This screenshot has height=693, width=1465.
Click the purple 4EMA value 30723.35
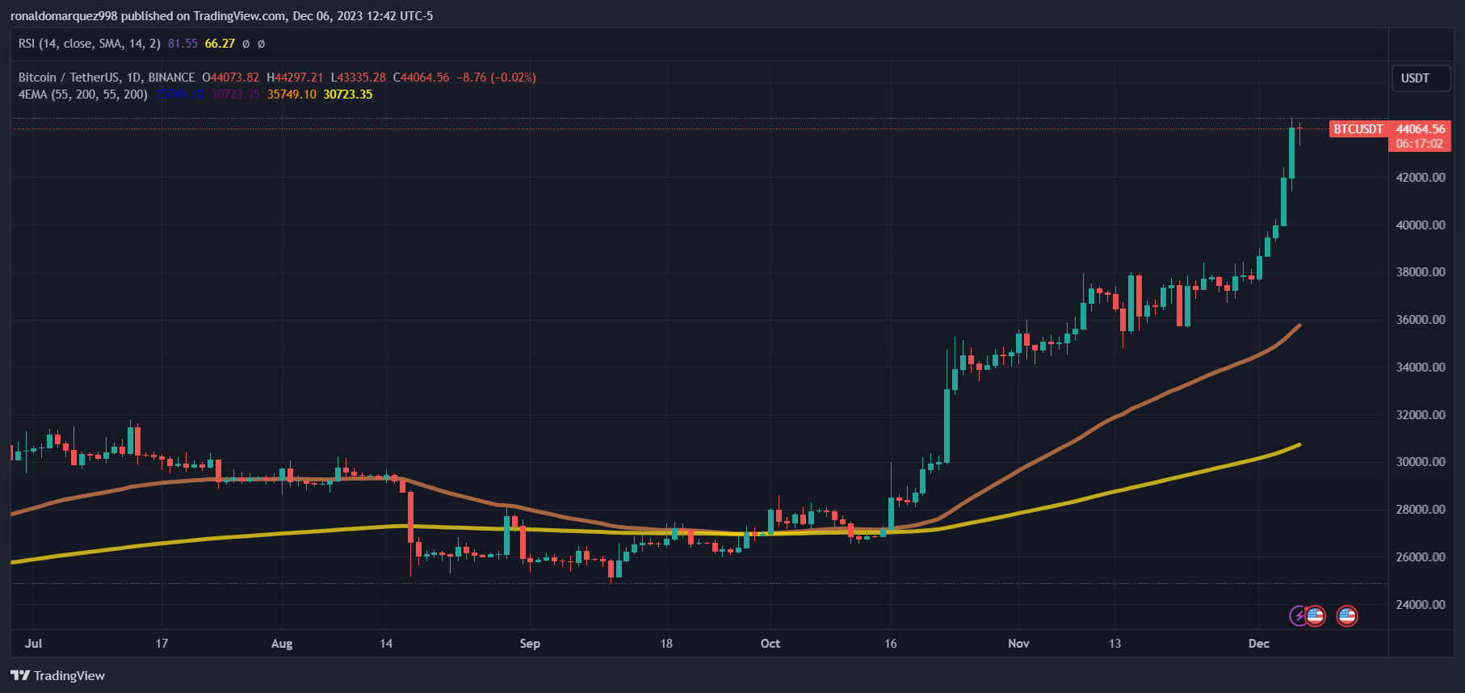click(x=236, y=94)
